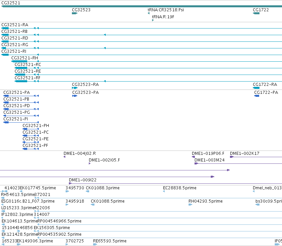Select EST label 3495918
Screen dimensions: 282x246
tap(75, 201)
